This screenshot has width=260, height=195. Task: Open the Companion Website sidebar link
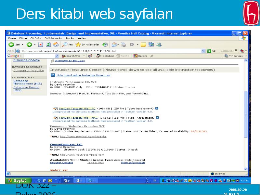click(29, 71)
